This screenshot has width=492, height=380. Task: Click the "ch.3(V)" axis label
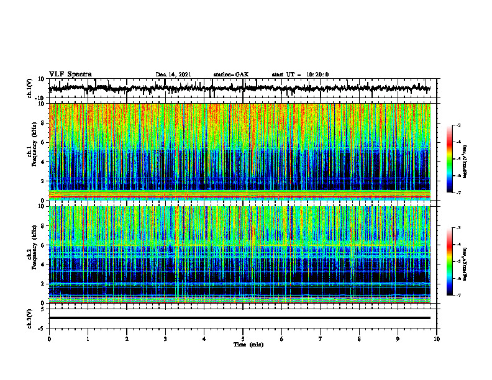click(x=30, y=319)
